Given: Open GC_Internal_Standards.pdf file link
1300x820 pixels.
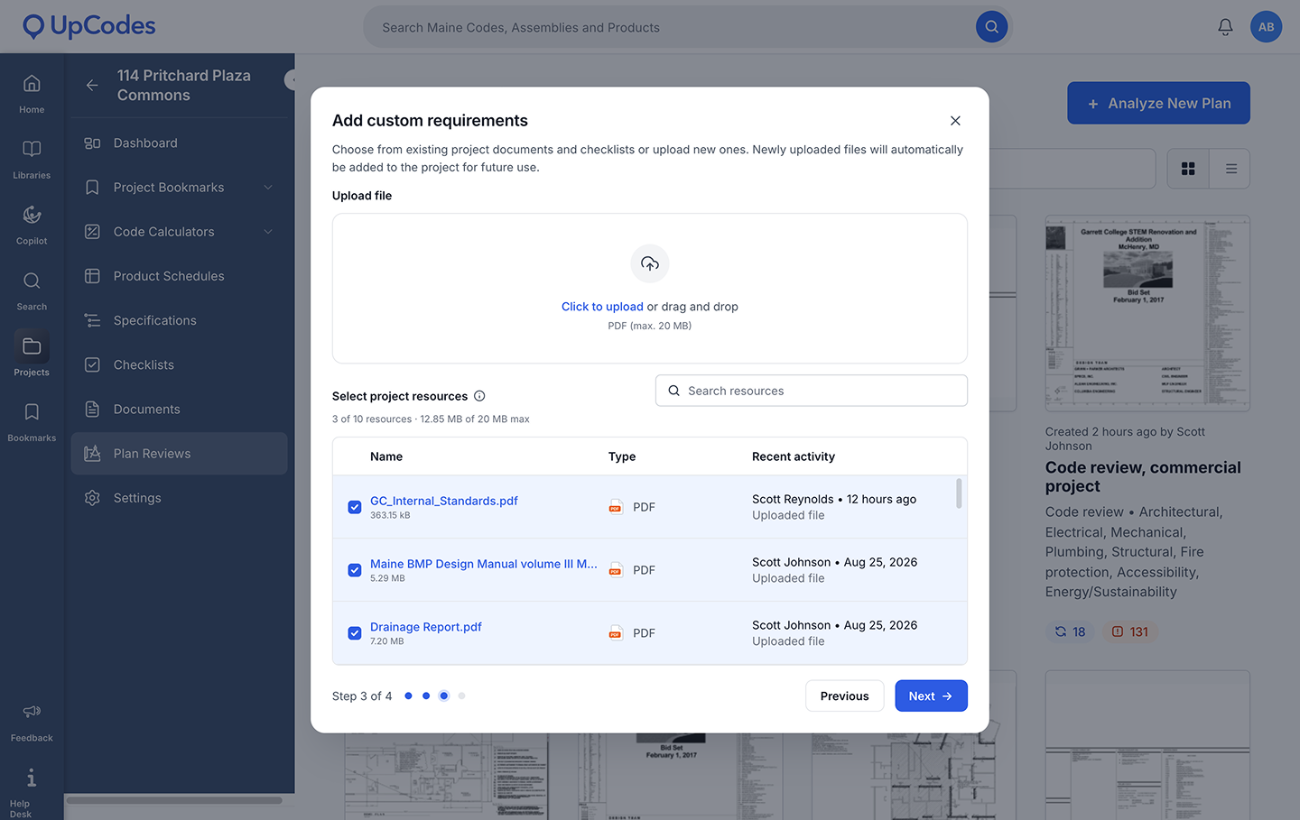Looking at the screenshot, I should 444,501.
